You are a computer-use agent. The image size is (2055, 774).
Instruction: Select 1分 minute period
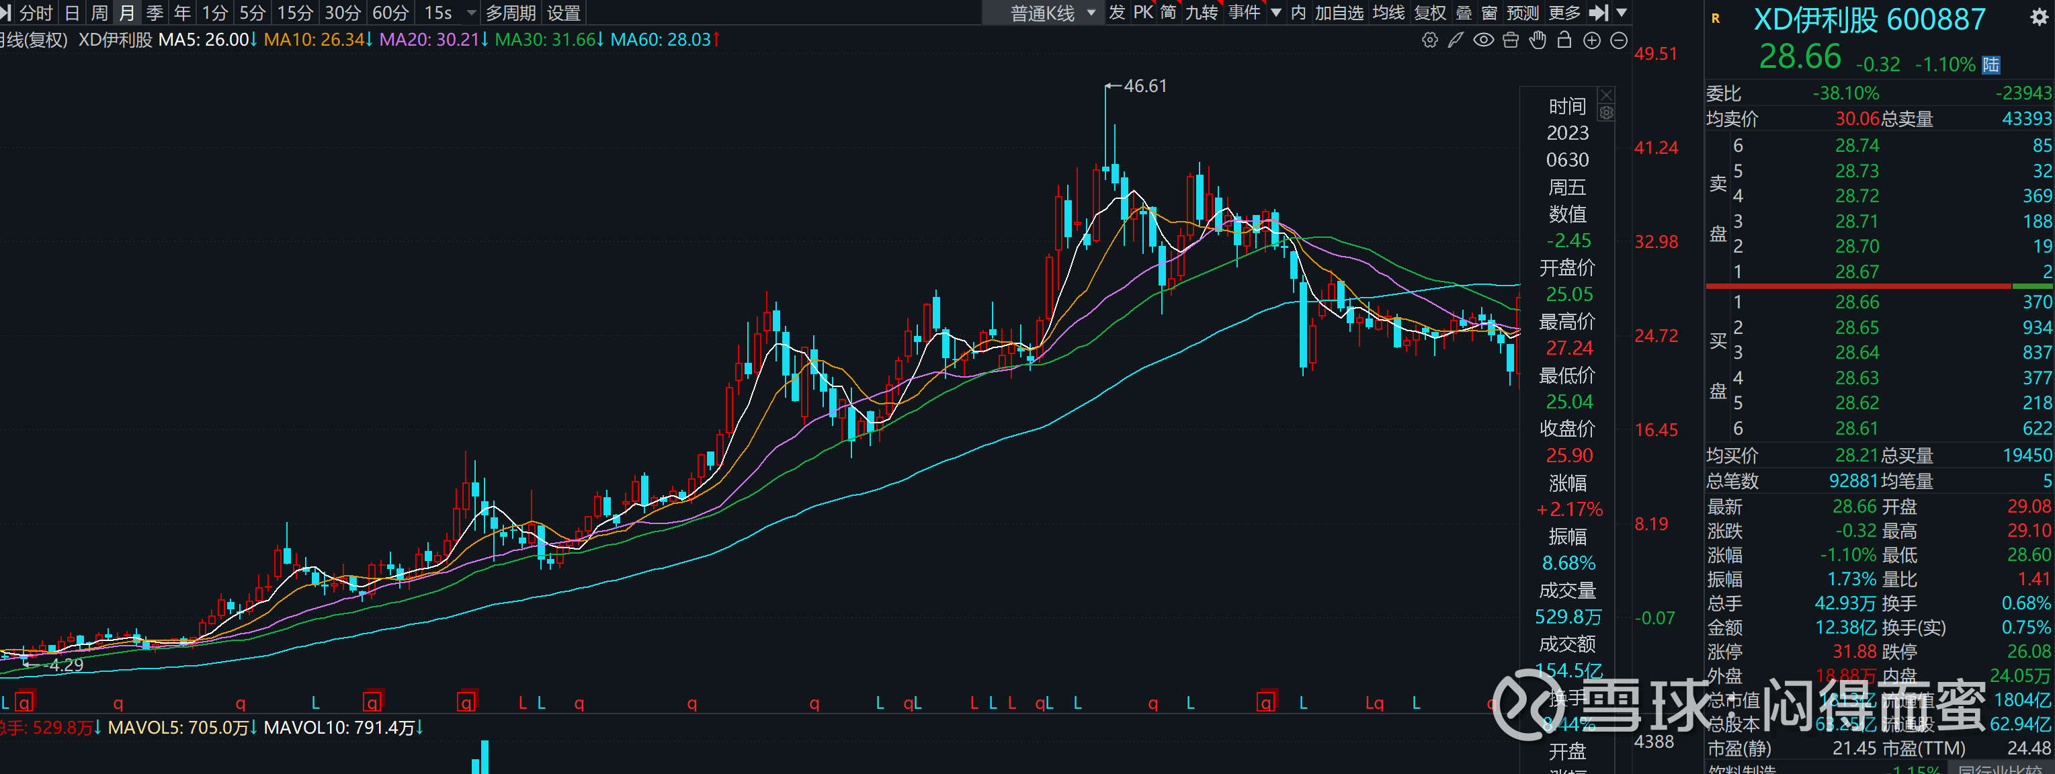pyautogui.click(x=214, y=13)
